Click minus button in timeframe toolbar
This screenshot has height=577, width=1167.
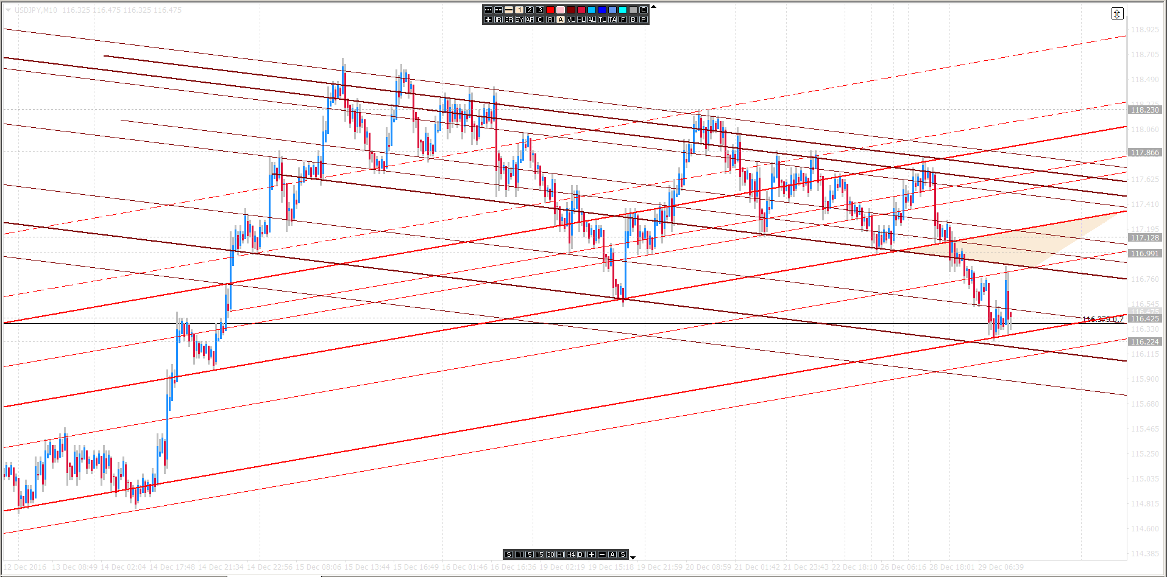(x=602, y=554)
